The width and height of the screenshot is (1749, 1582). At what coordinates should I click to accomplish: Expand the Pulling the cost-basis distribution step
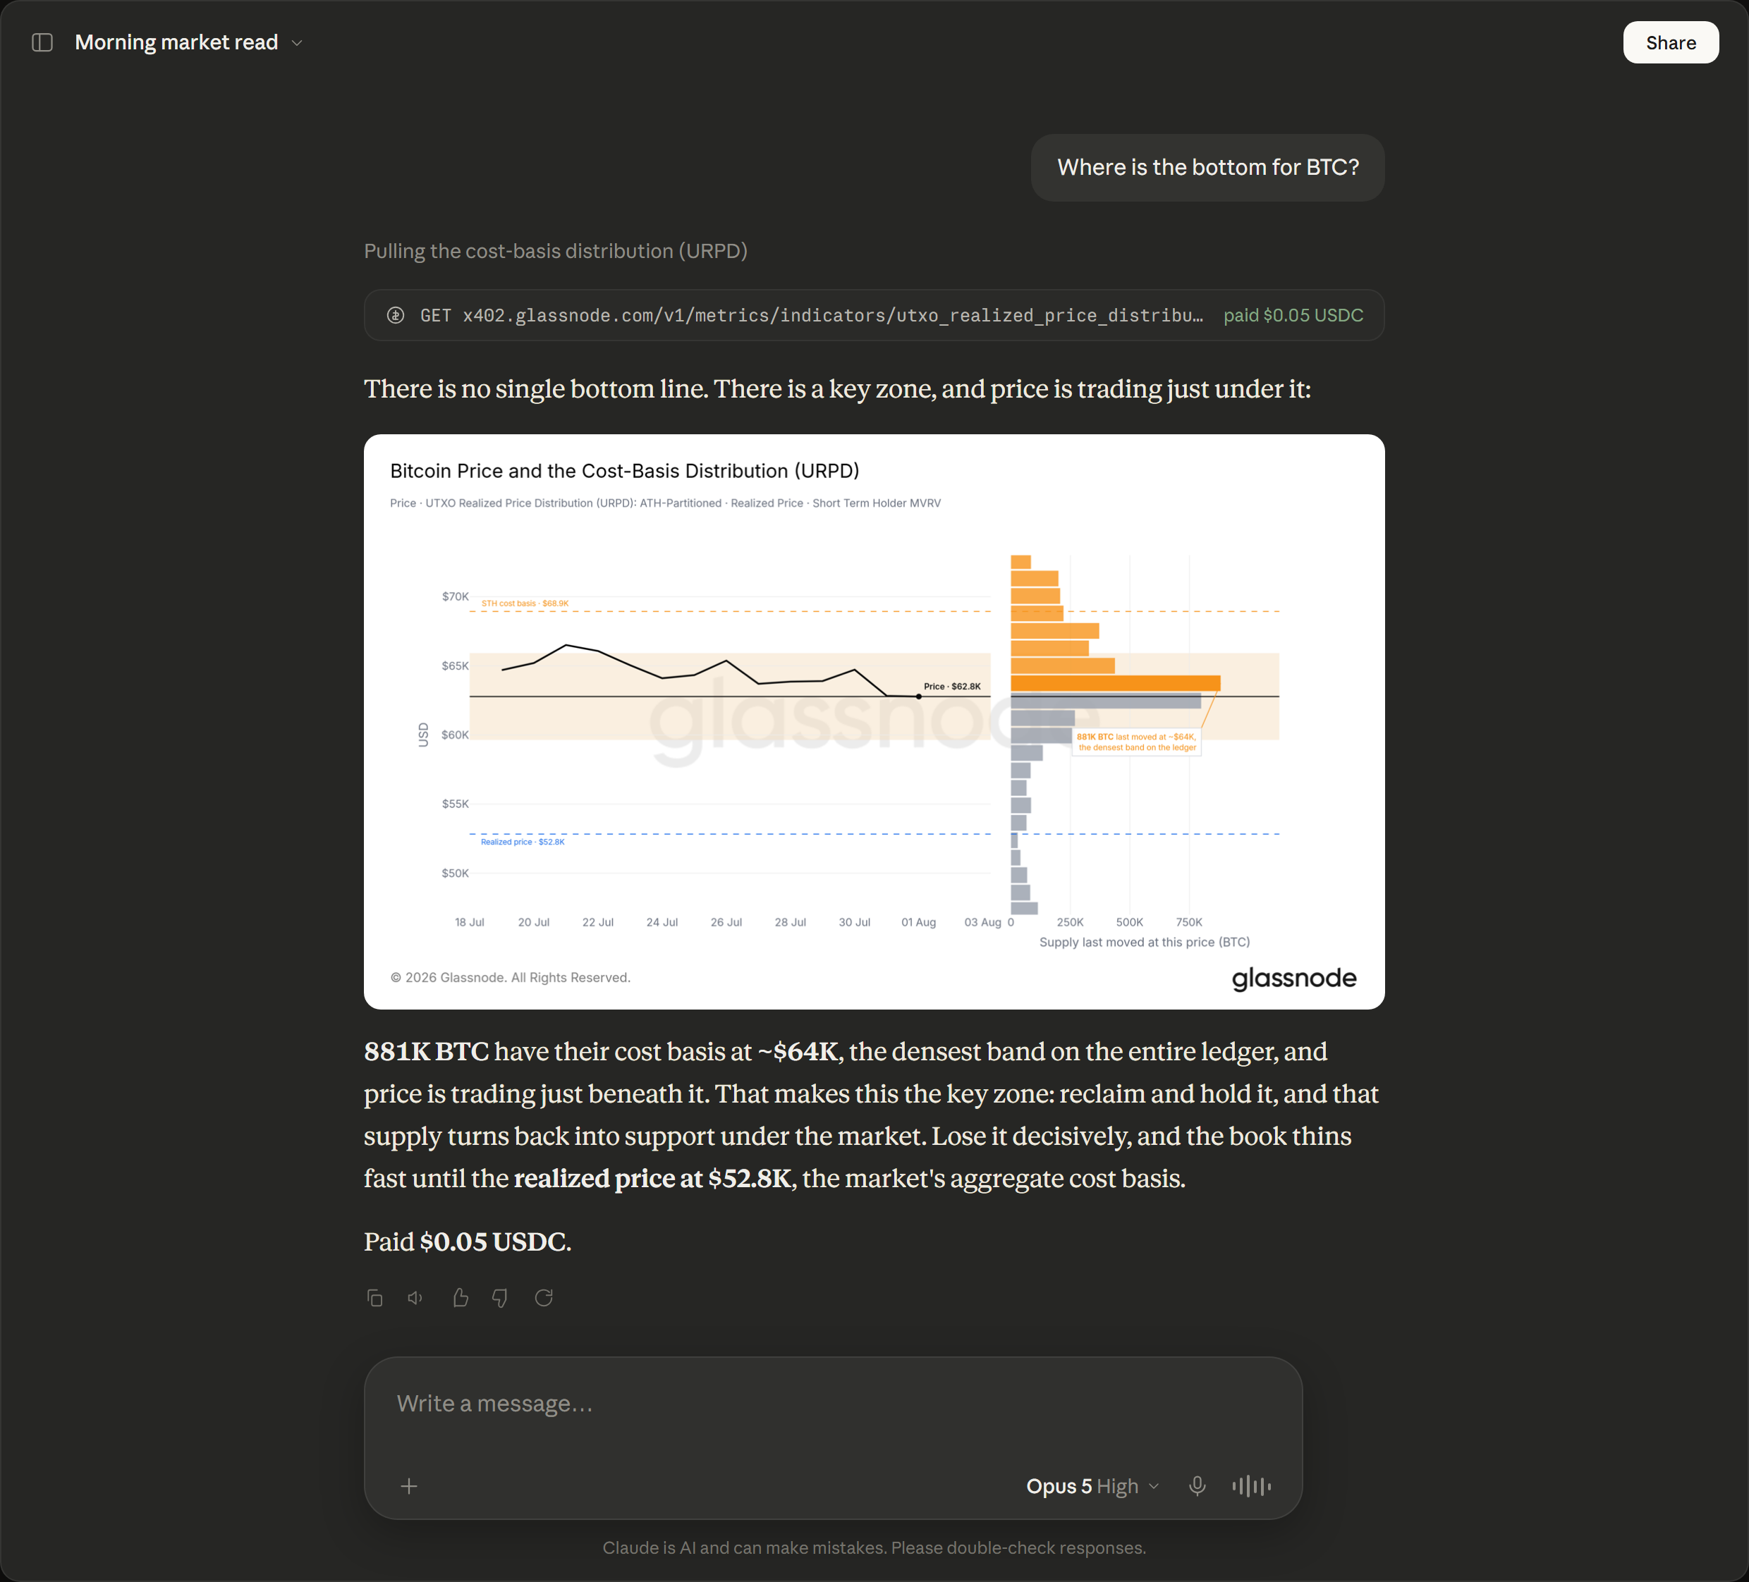555,251
